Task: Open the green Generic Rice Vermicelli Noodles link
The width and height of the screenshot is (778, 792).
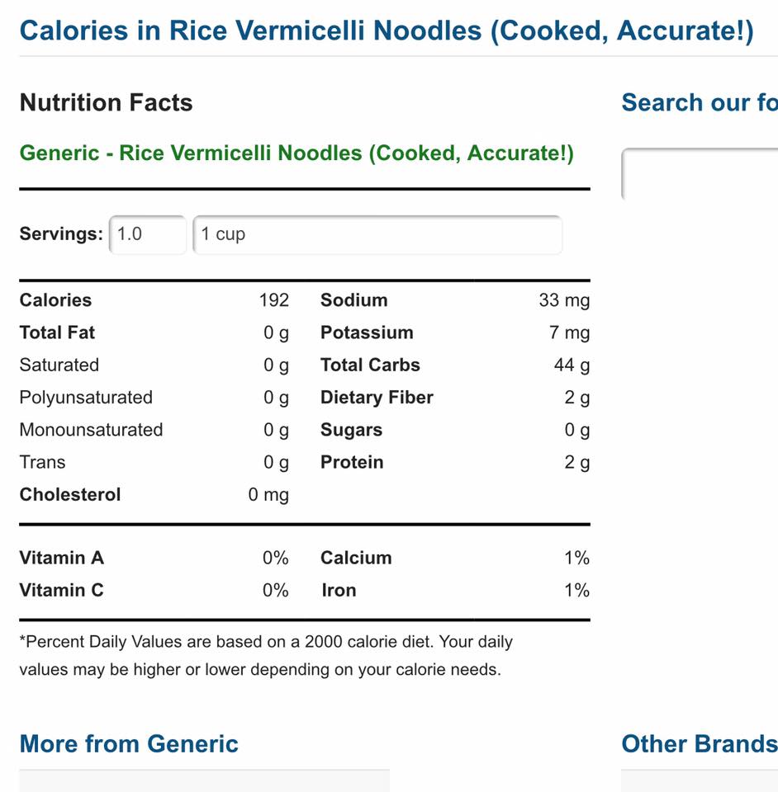Action: point(296,153)
